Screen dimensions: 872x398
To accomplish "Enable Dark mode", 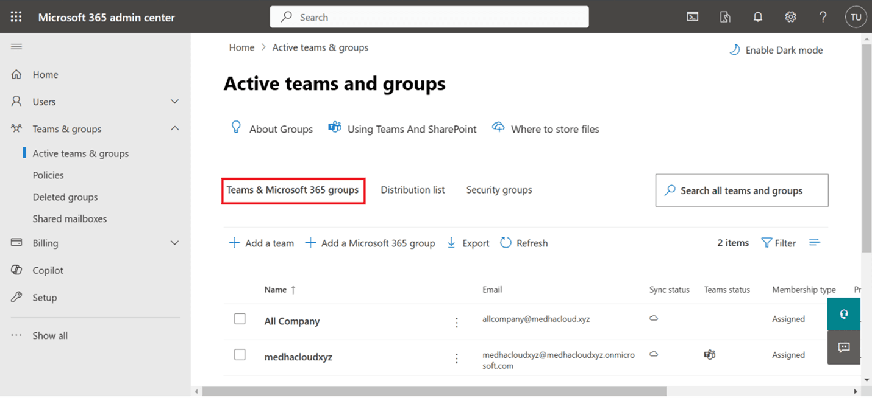I will [776, 49].
